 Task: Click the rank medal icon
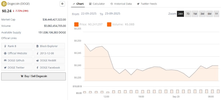coord(5,46)
